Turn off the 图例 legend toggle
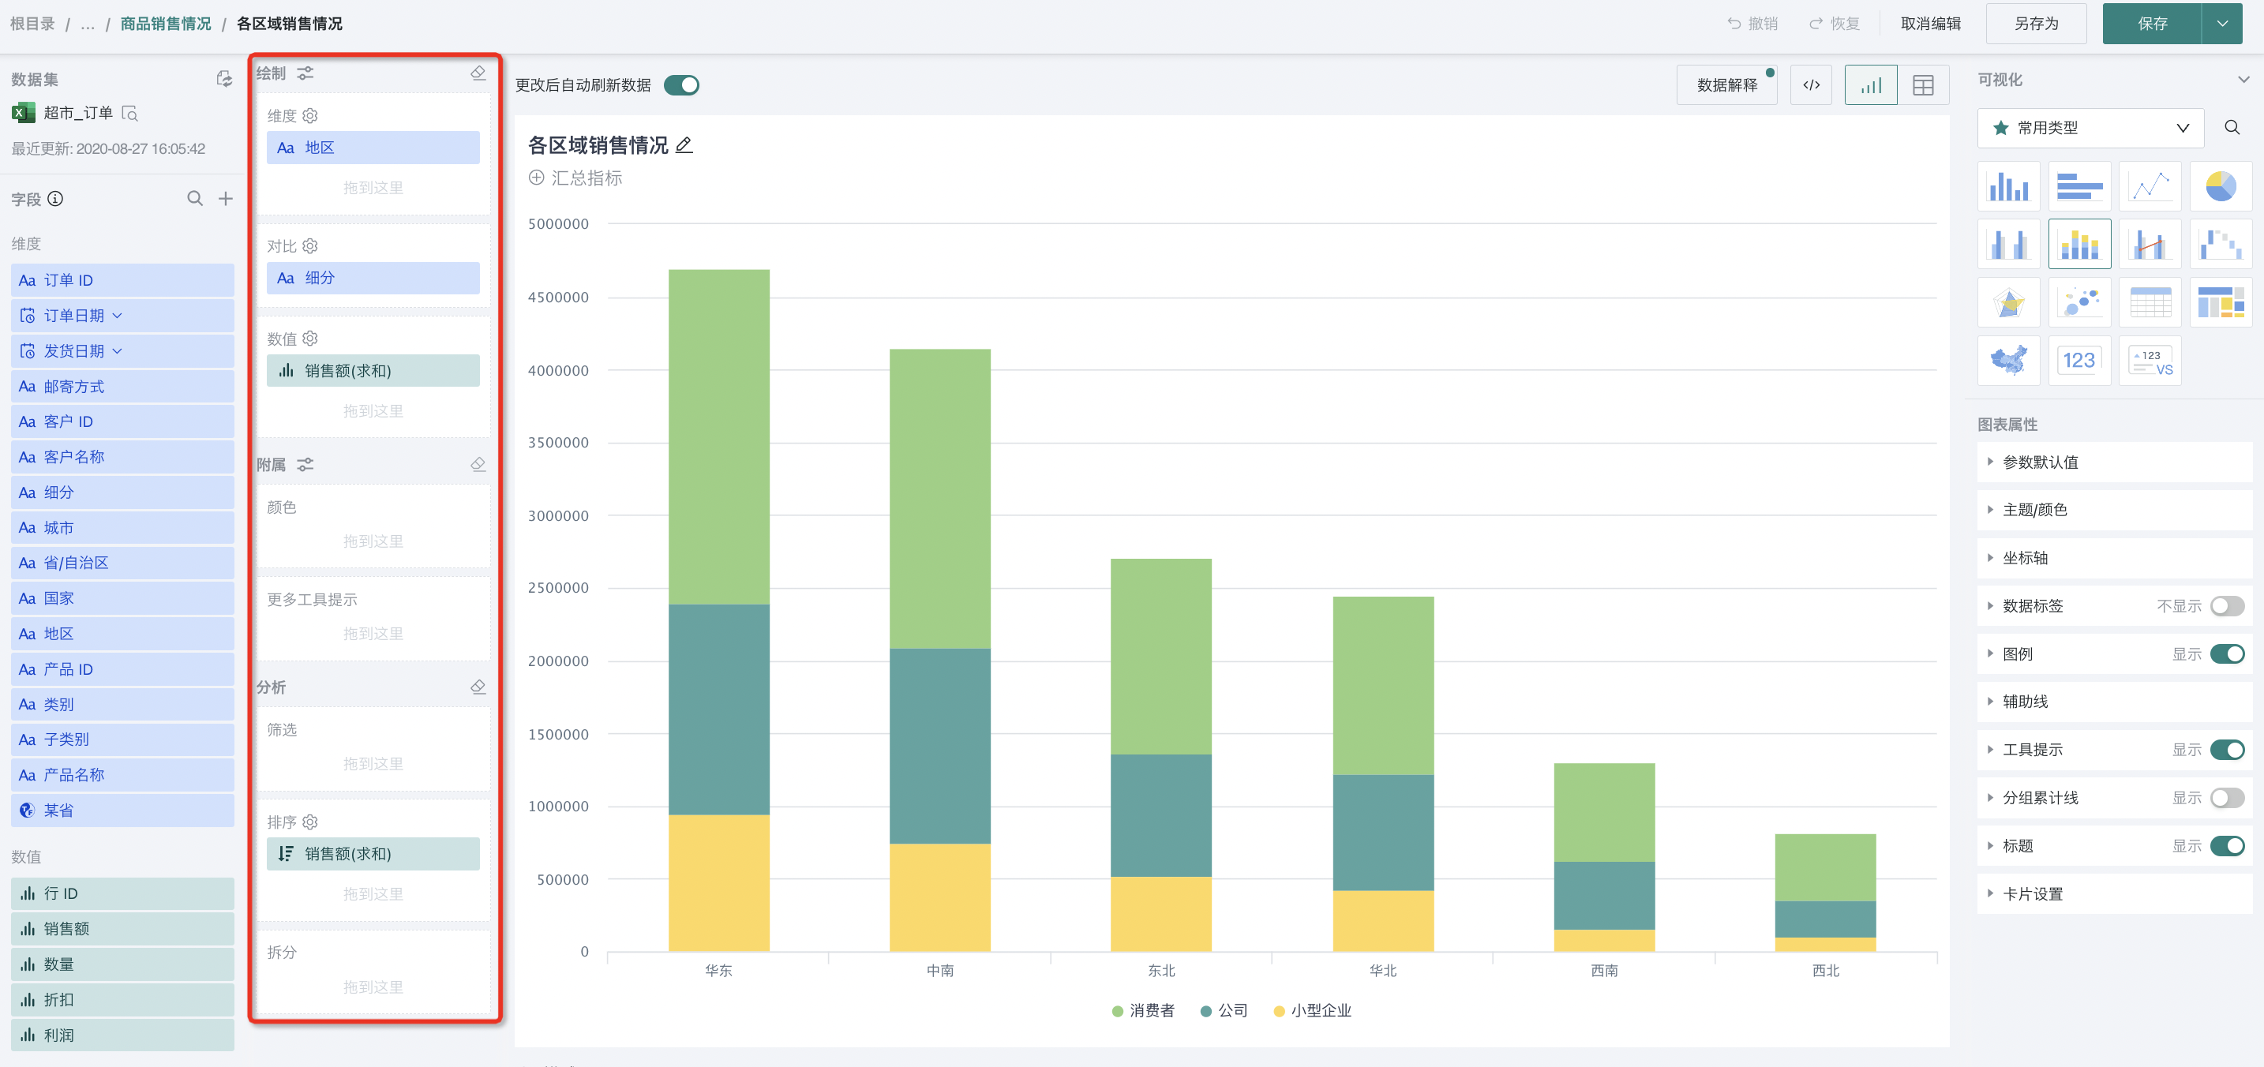 coord(2226,654)
